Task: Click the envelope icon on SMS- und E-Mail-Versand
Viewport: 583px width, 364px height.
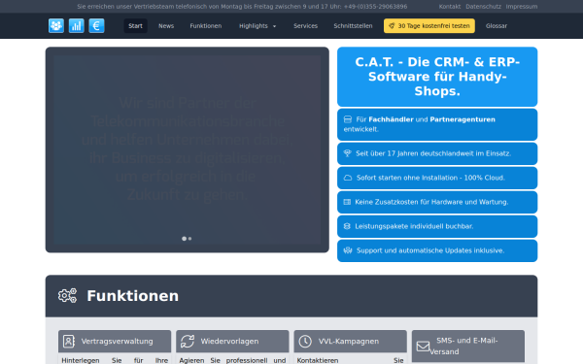Action: (x=423, y=347)
